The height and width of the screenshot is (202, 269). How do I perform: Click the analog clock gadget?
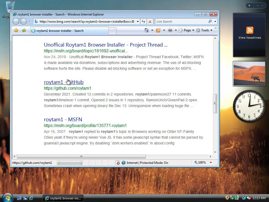[x=249, y=106]
